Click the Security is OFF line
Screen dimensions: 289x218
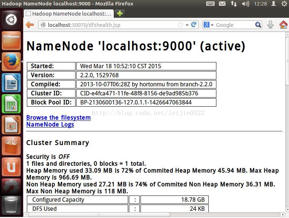[x=48, y=157]
